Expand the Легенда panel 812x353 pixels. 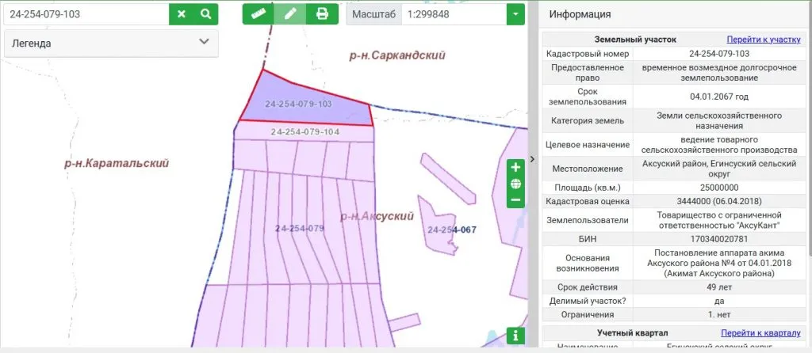(204, 43)
